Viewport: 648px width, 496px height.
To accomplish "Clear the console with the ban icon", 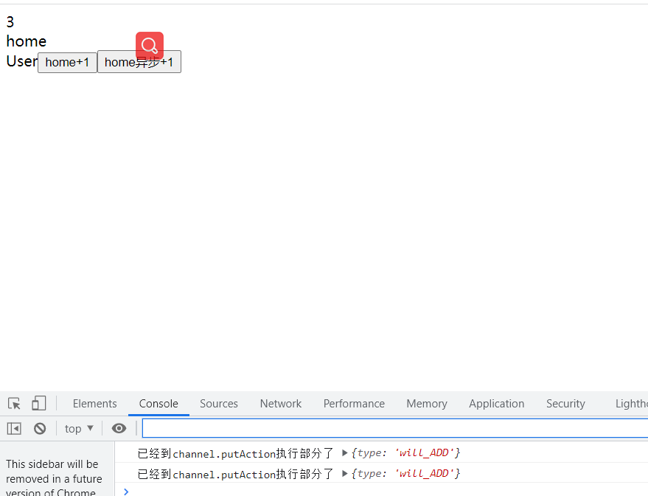I will point(40,429).
